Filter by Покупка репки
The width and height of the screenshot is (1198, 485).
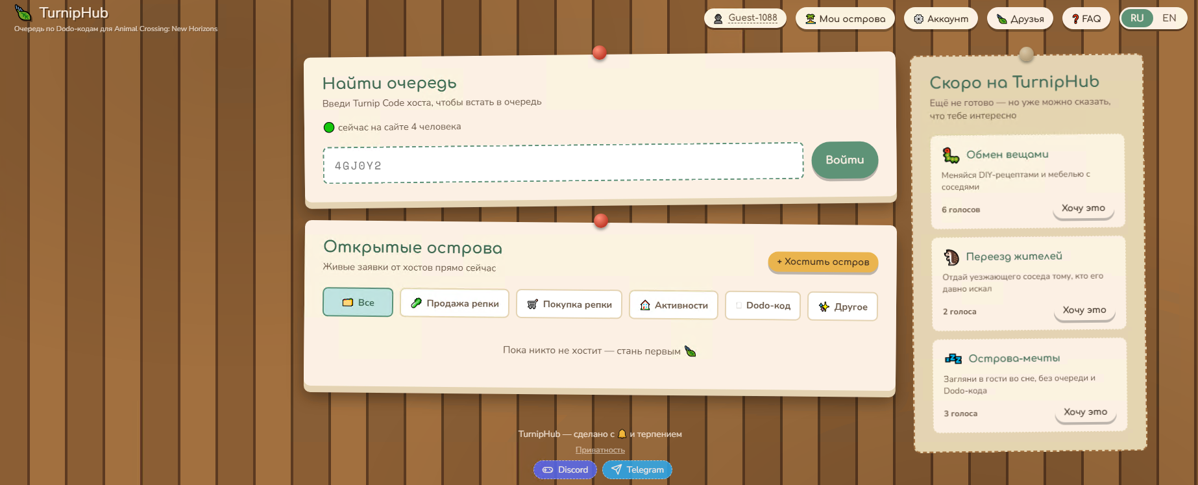click(x=569, y=304)
